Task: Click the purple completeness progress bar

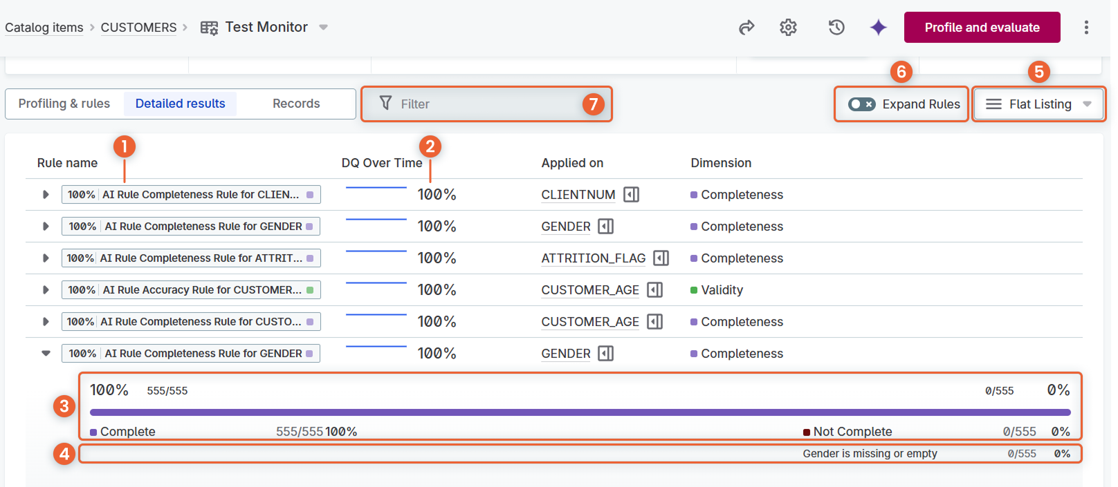Action: click(x=580, y=412)
